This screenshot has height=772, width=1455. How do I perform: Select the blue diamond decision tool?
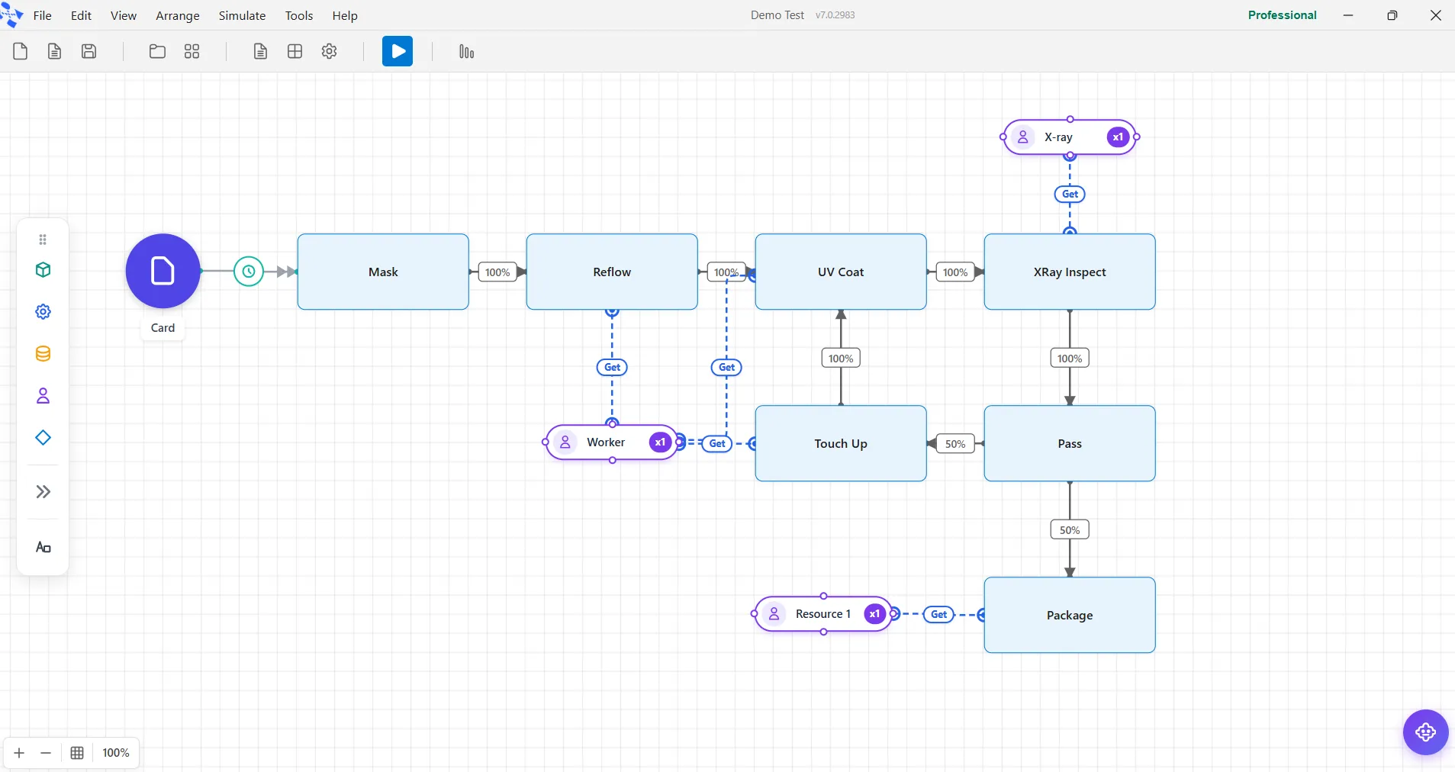(43, 438)
